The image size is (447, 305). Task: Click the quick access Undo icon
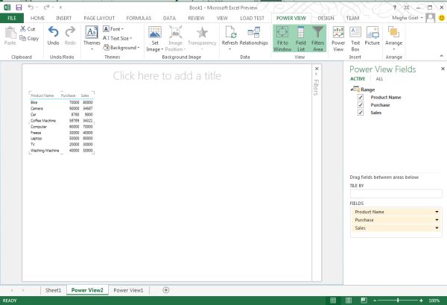coord(31,7)
